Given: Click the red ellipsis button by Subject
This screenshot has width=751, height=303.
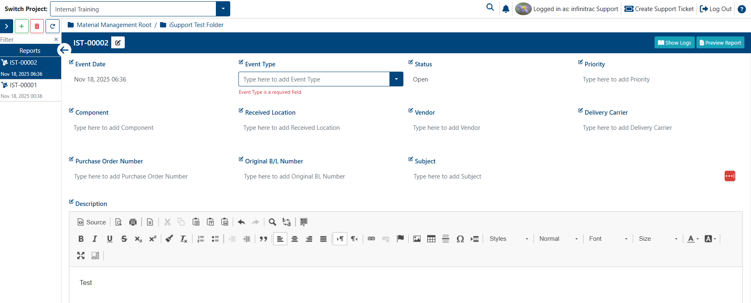Looking at the screenshot, I should tap(730, 176).
